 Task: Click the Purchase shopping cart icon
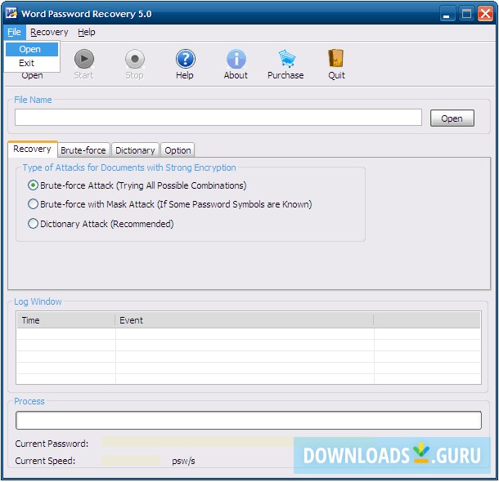[x=287, y=59]
